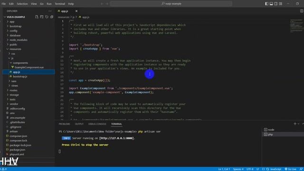Open the Help menu

71,4
